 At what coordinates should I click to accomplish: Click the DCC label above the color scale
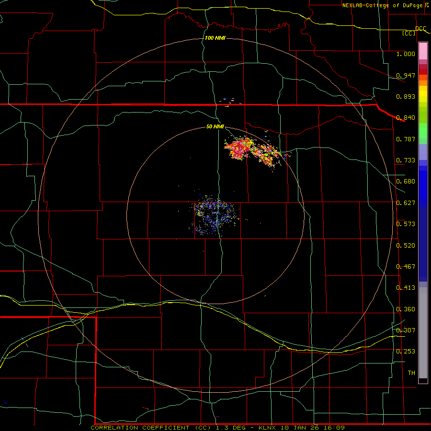(420, 28)
